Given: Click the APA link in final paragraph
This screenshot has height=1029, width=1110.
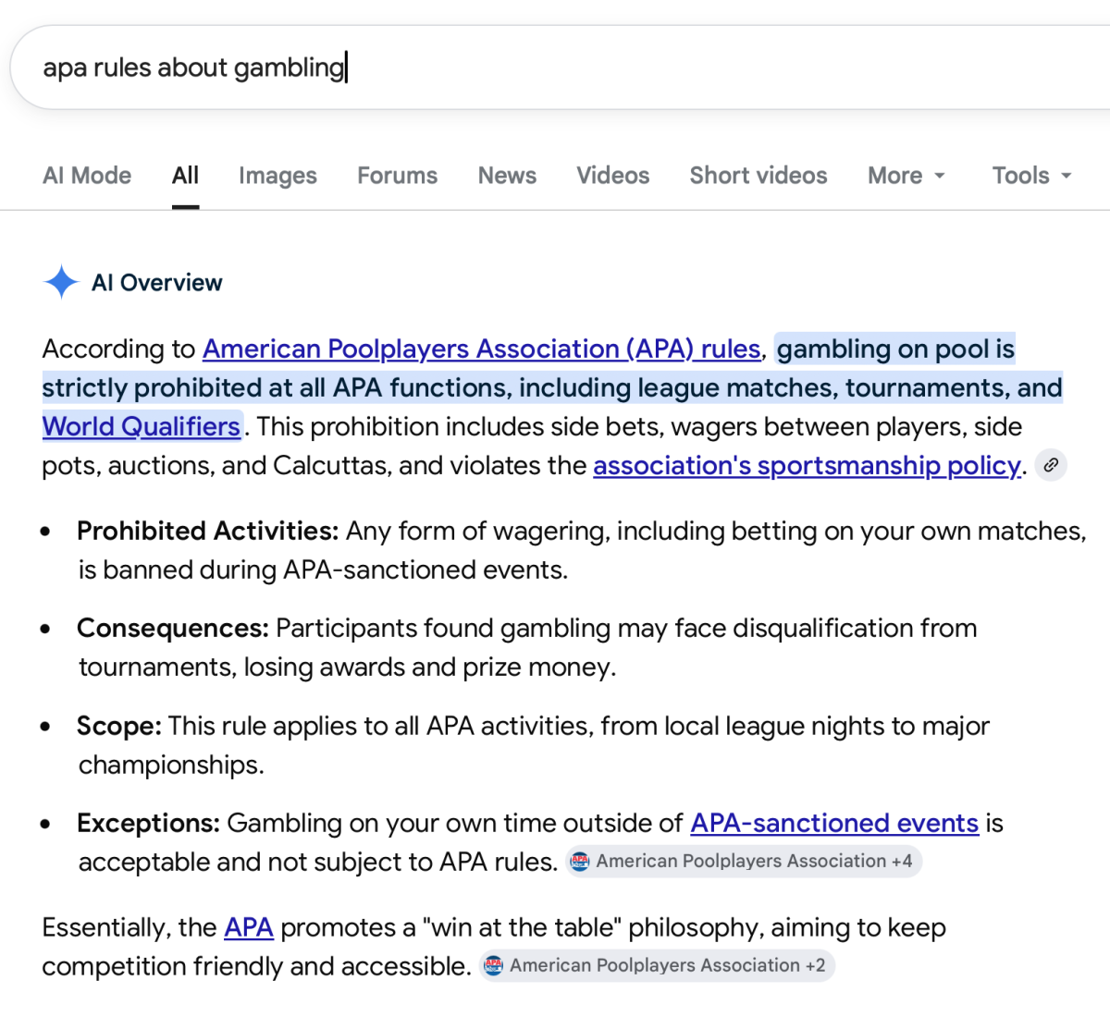Looking at the screenshot, I should (248, 927).
